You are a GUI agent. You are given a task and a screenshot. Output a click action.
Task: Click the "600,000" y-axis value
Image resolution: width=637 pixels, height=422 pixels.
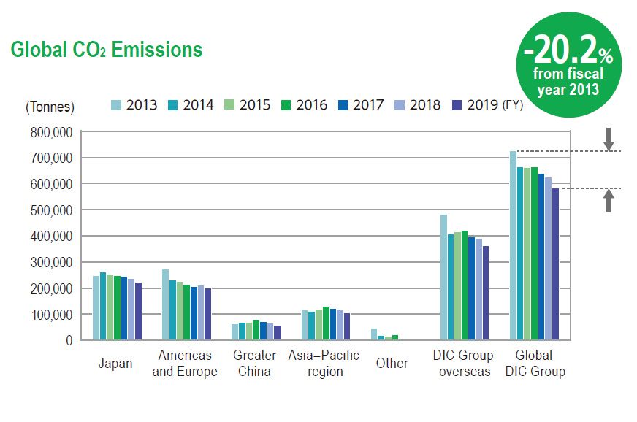[x=52, y=185]
